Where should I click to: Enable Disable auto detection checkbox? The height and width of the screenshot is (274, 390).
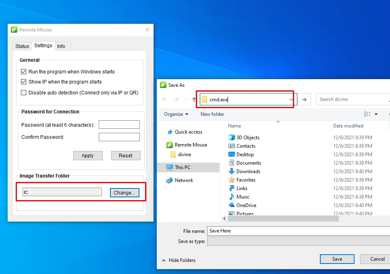coord(24,93)
